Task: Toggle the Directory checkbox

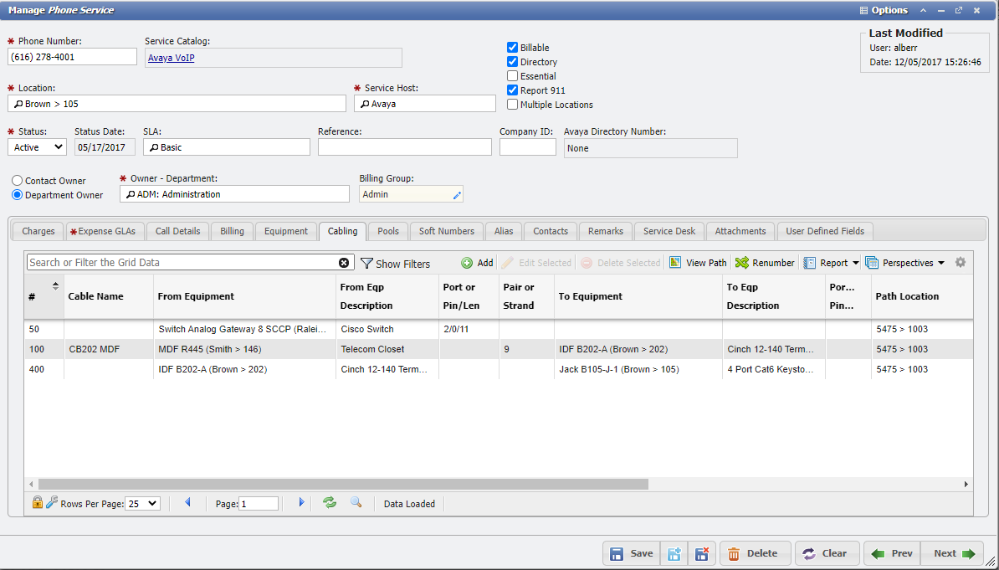Action: [x=512, y=62]
